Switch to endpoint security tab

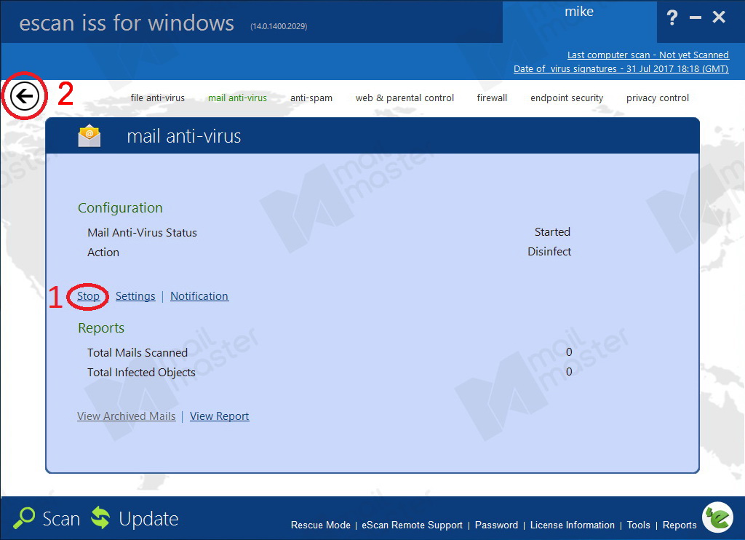567,98
